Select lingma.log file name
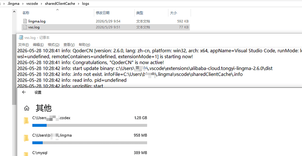The width and height of the screenshot is (302, 156). (x=37, y=21)
